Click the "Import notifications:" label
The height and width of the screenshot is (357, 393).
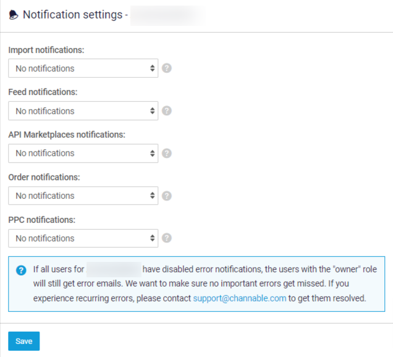pos(46,49)
